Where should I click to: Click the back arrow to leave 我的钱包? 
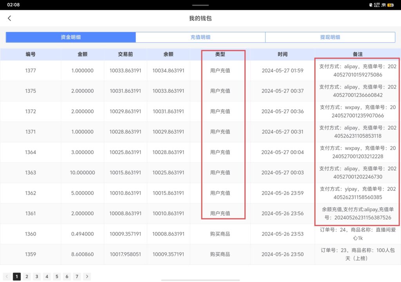click(9, 18)
